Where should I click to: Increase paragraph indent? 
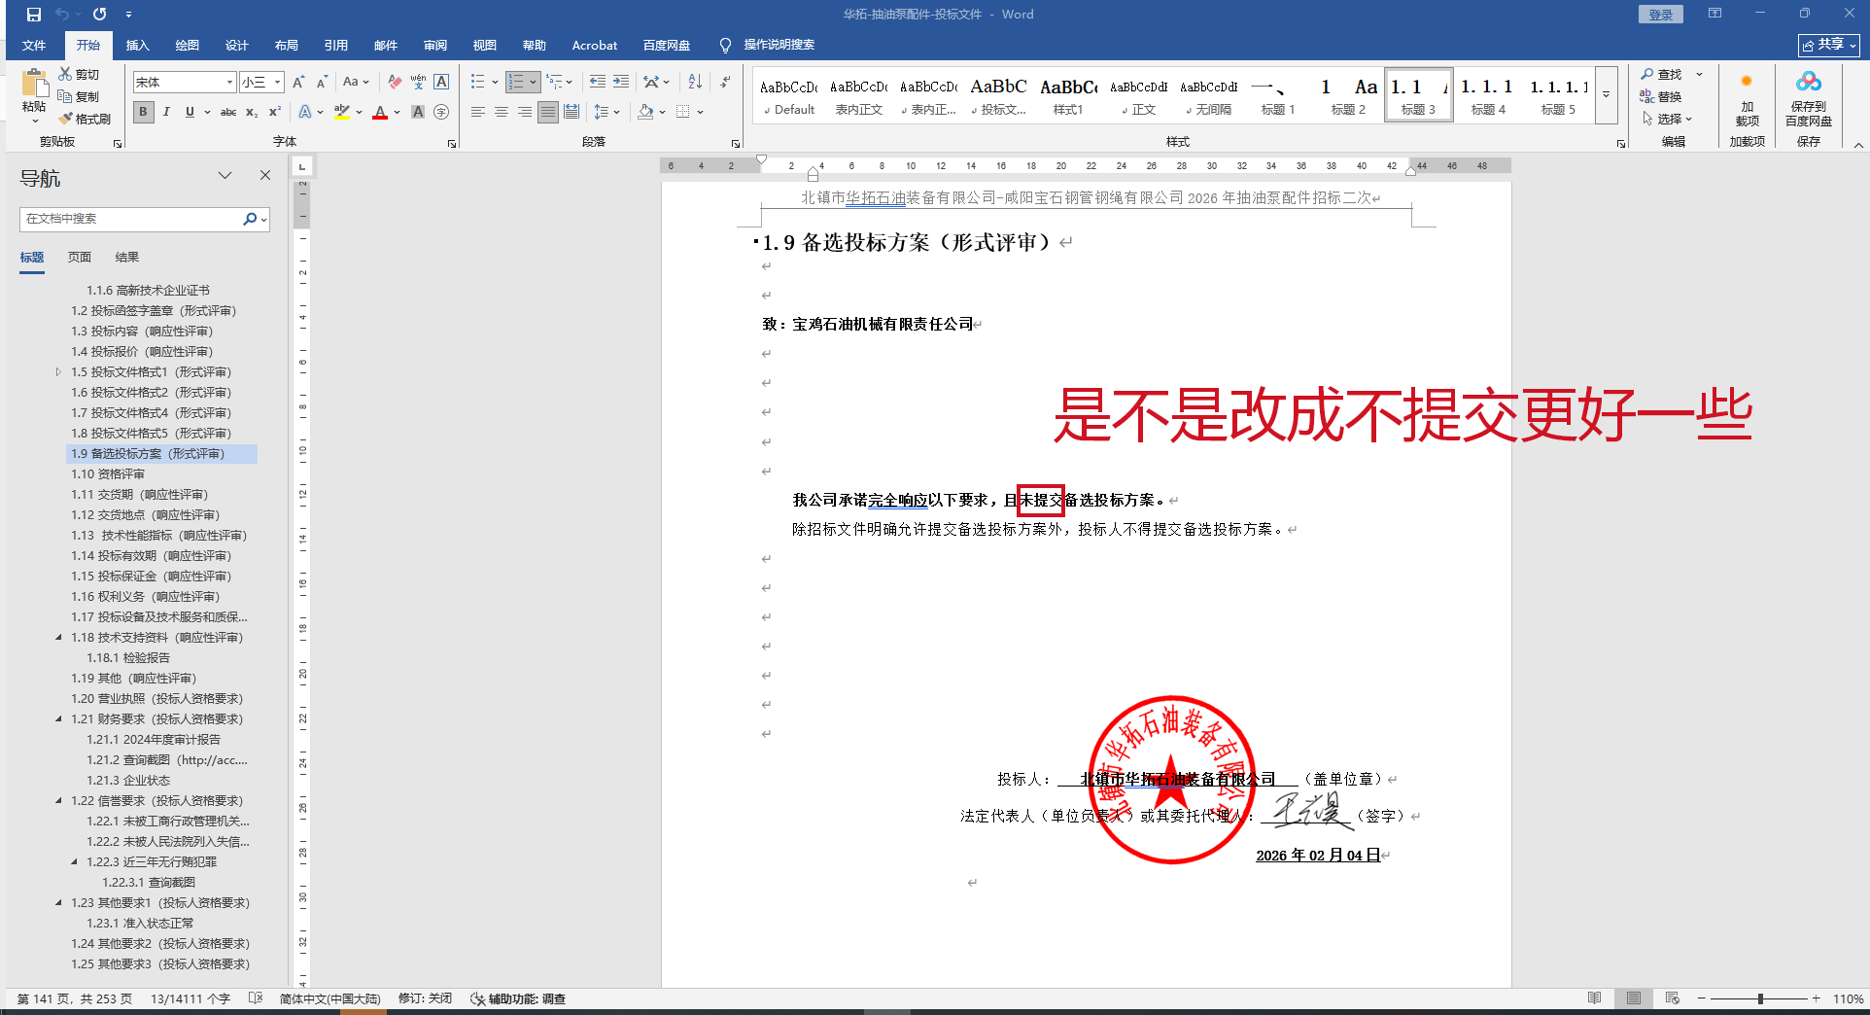tap(621, 82)
